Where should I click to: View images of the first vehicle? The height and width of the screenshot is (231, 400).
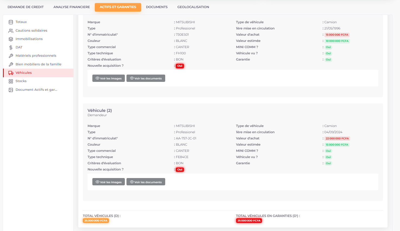(x=109, y=78)
